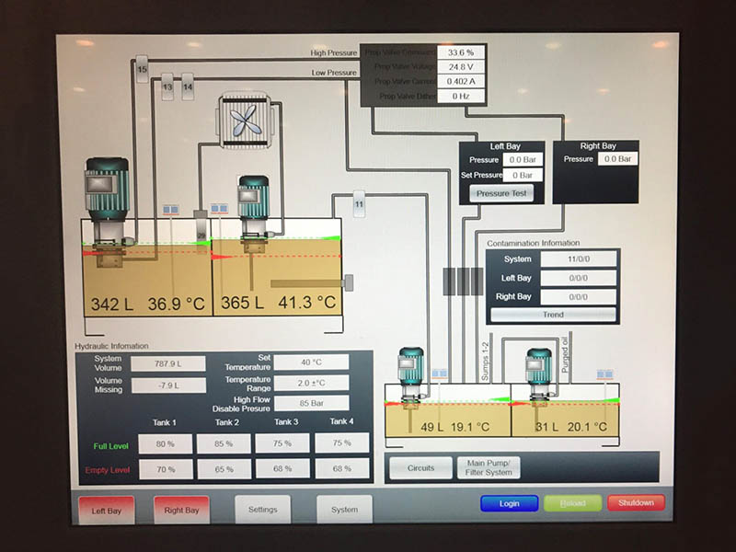736x552 pixels.
Task: Click the heater element in 365 L tank
Action: coord(312,283)
